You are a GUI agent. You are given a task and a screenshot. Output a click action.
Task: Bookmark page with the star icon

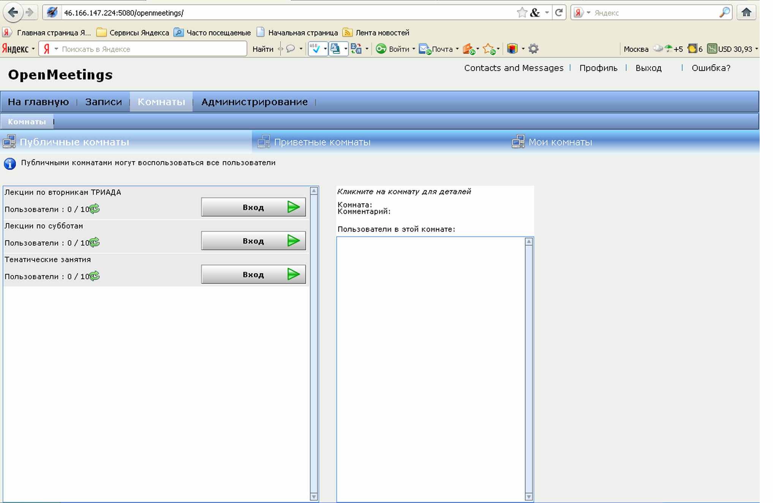point(522,13)
